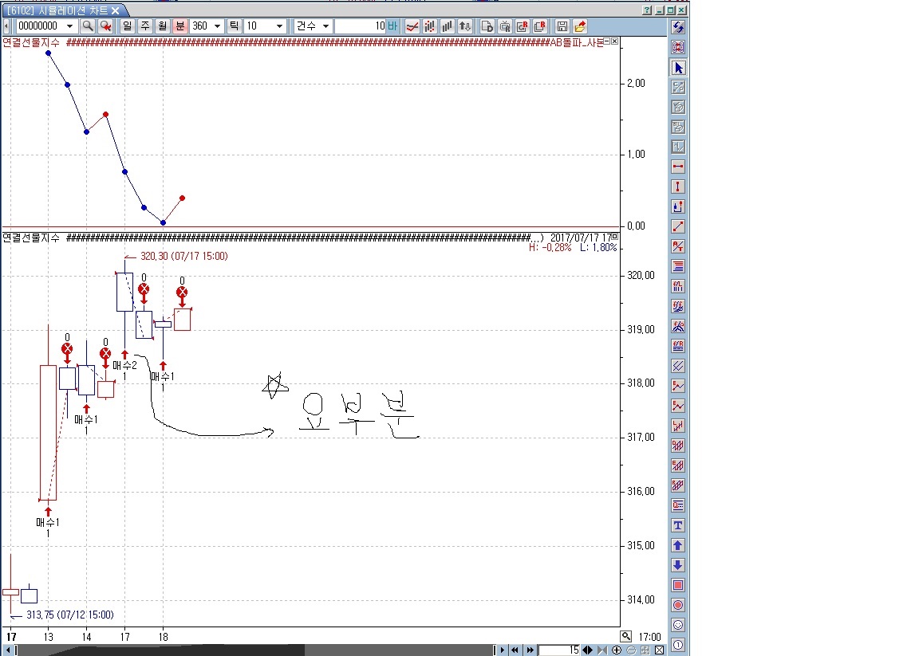Screen dimensions: 919x656
Task: Choose the horizontal line drawing tool
Action: 678,167
